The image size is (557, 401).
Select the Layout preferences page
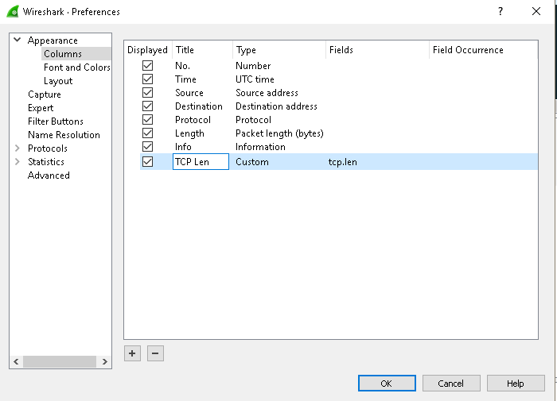[58, 81]
